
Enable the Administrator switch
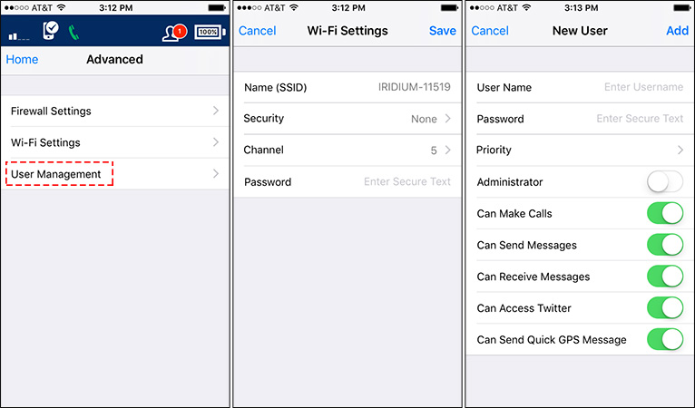pyautogui.click(x=665, y=181)
